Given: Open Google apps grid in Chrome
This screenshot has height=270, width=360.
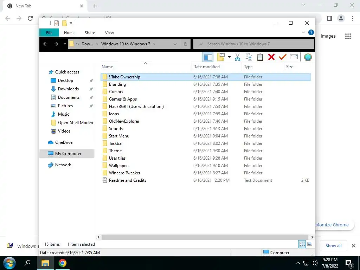Looking at the screenshot, I should (x=348, y=36).
